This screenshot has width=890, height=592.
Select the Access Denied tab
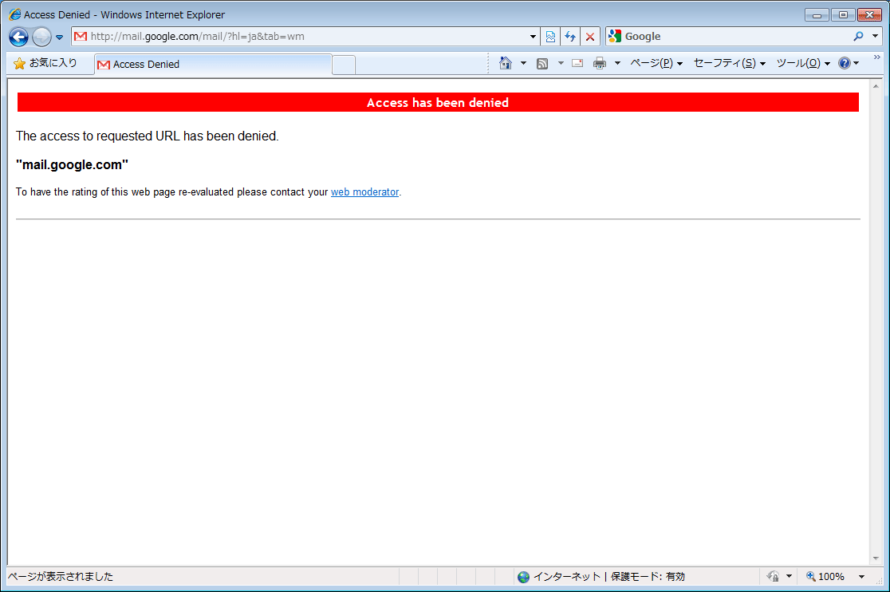coord(213,64)
